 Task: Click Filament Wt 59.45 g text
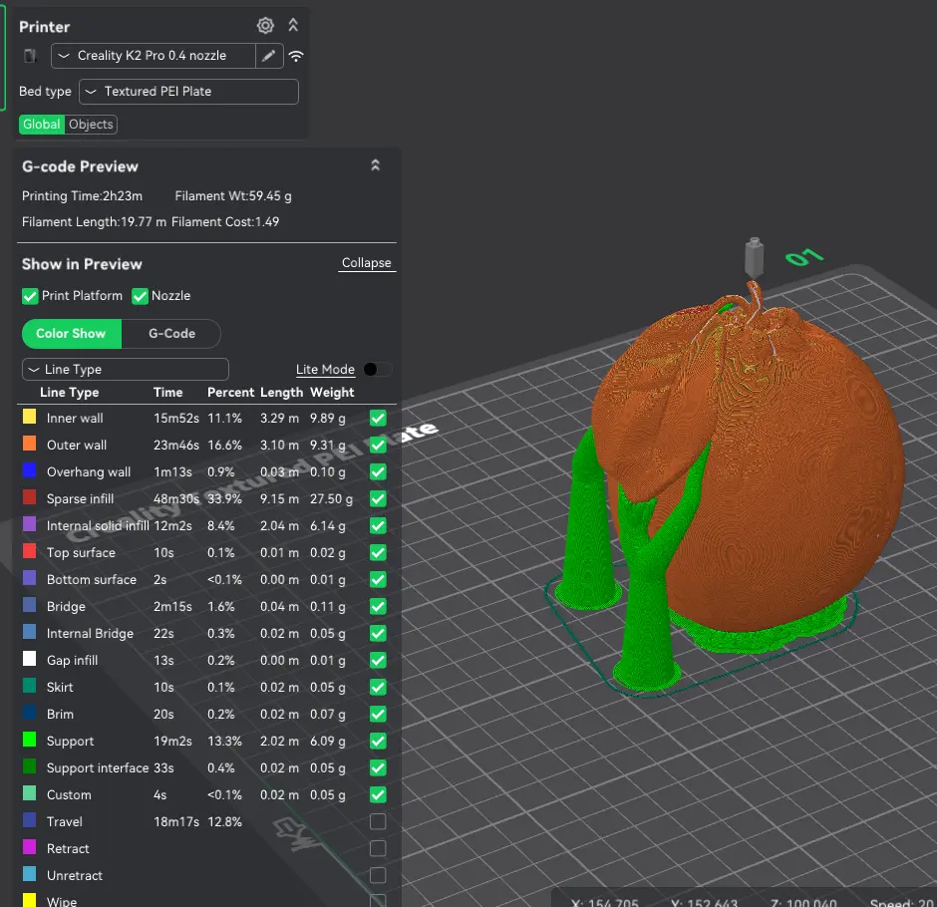[x=233, y=196]
